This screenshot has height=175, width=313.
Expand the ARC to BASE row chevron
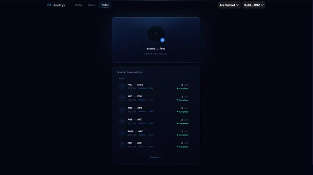tap(192, 87)
